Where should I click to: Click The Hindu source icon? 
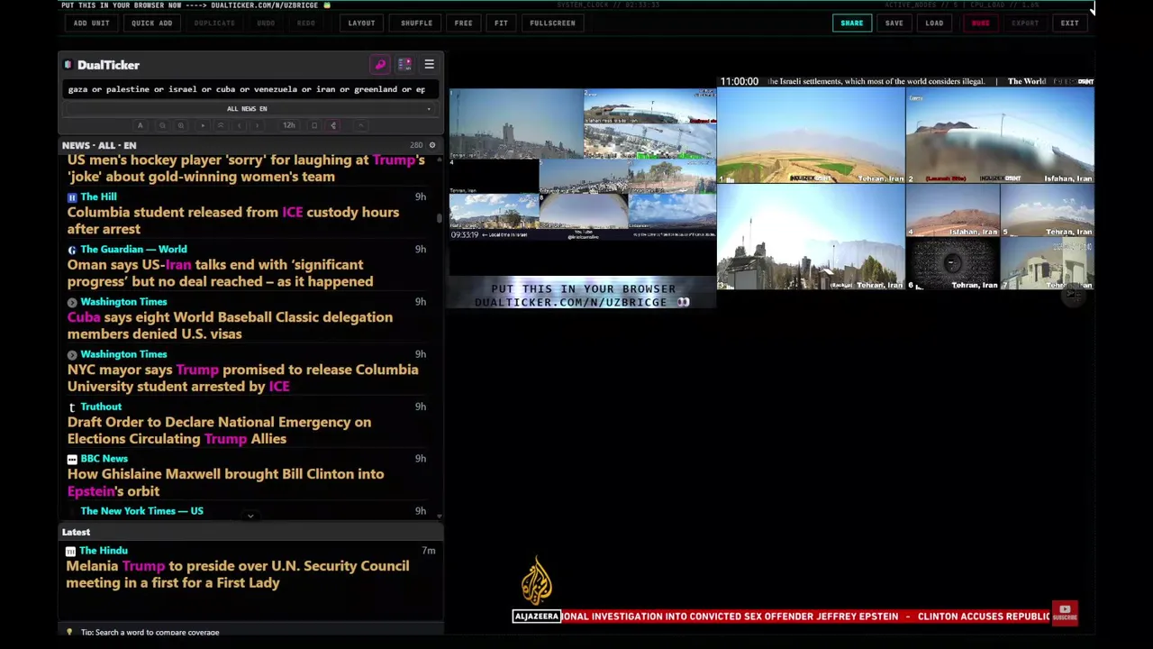71,551
